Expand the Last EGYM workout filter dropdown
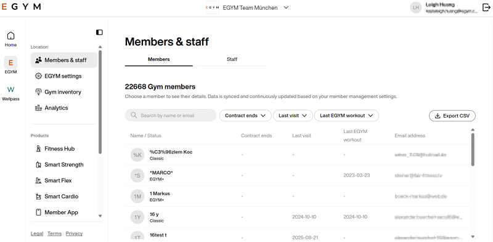The image size is (493, 242). (346, 116)
